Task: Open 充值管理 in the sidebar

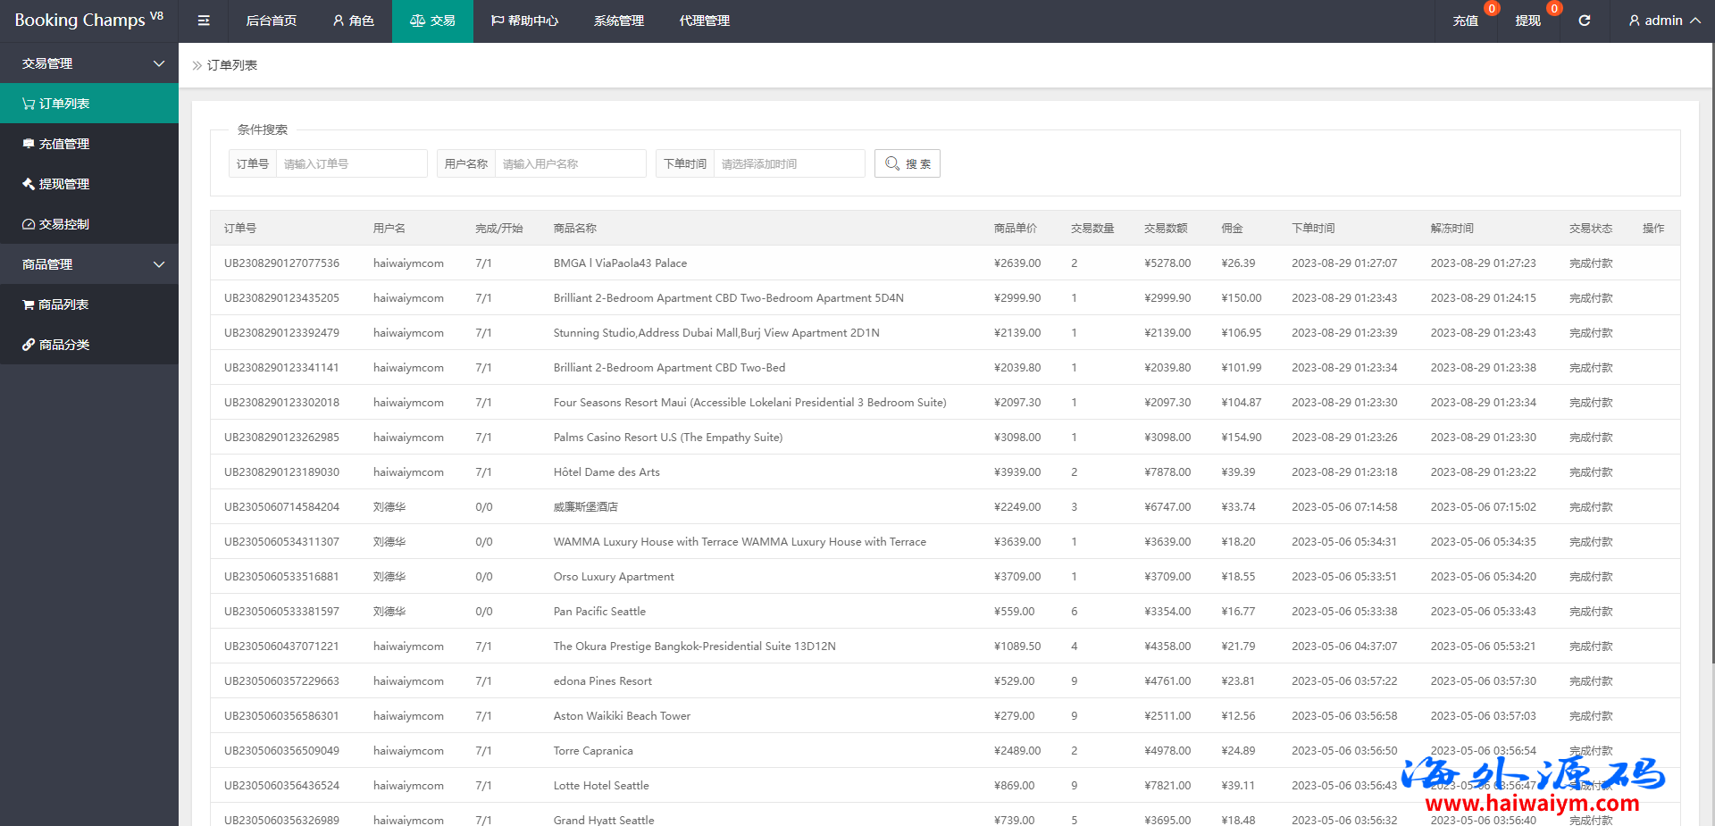Action: (63, 144)
